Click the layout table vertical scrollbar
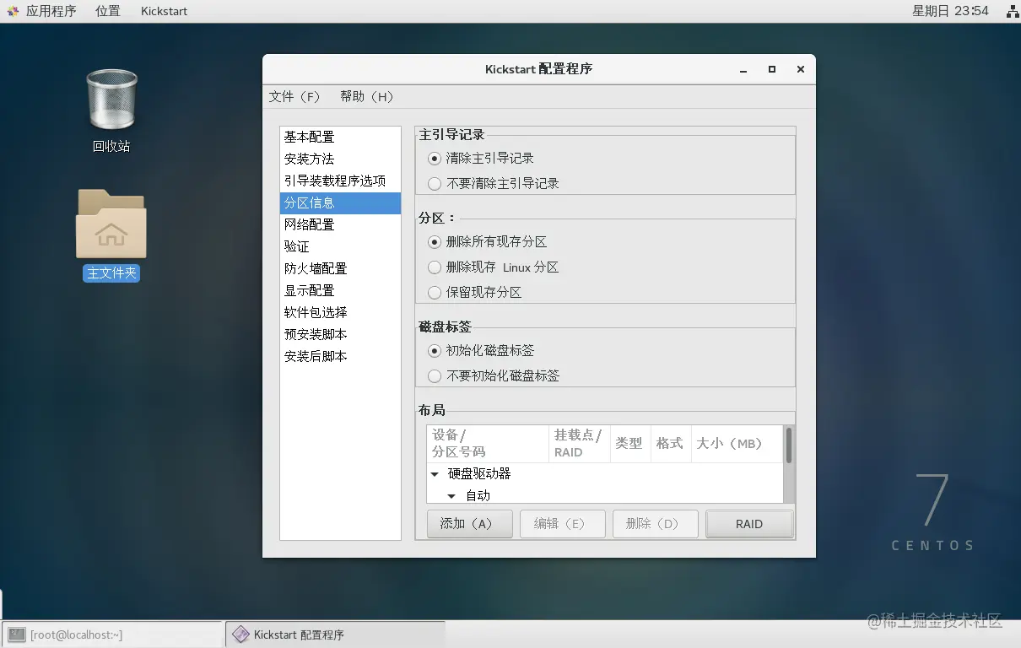 click(x=789, y=464)
